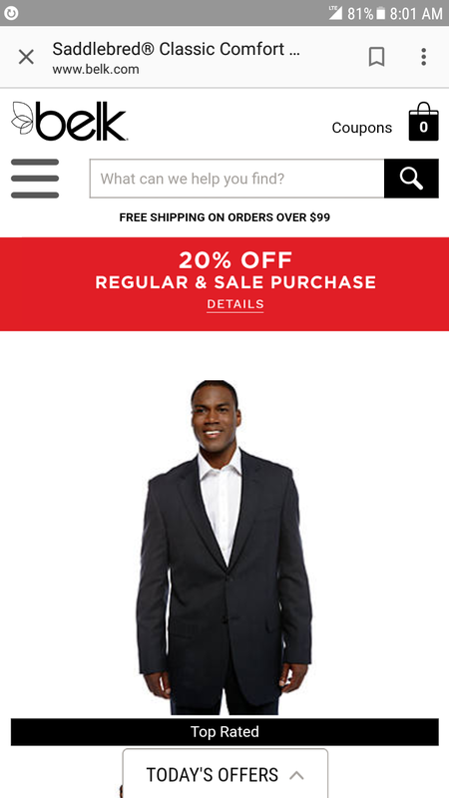Open the Coupons link
Image resolution: width=449 pixels, height=798 pixels.
(x=362, y=128)
